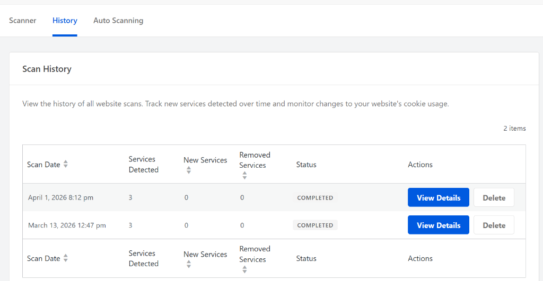
Task: Delete the April 1, 2026 scan
Action: coord(494,197)
